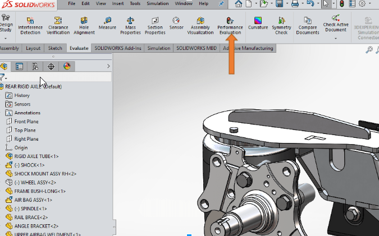Open File Properties icon
The image size is (379, 236).
pyautogui.click(x=352, y=3)
